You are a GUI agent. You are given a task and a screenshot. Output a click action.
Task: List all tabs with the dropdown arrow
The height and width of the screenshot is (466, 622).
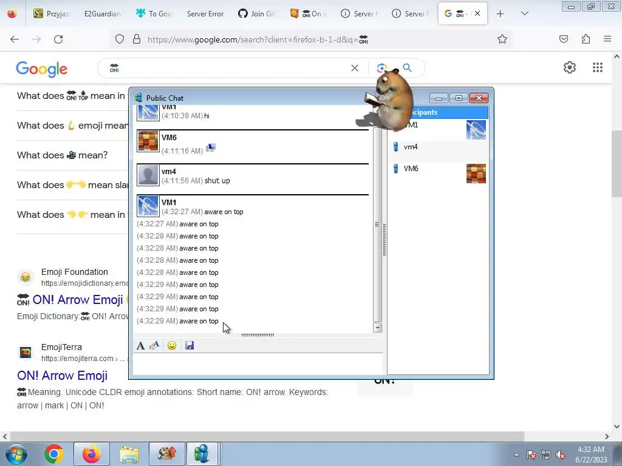[524, 13]
